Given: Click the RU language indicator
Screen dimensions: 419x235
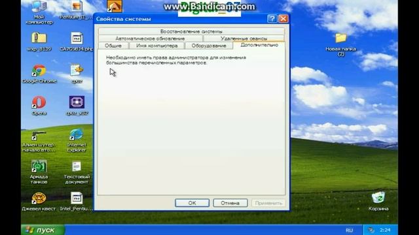Looking at the screenshot, I should point(349,230).
